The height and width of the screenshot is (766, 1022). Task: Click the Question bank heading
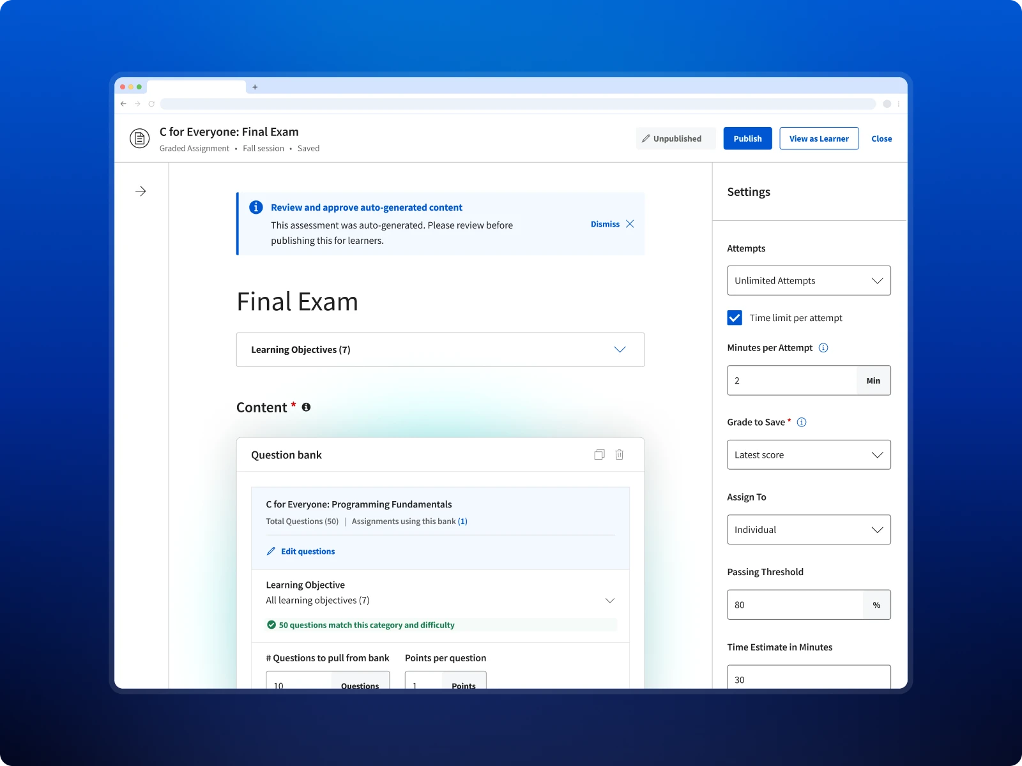point(286,454)
